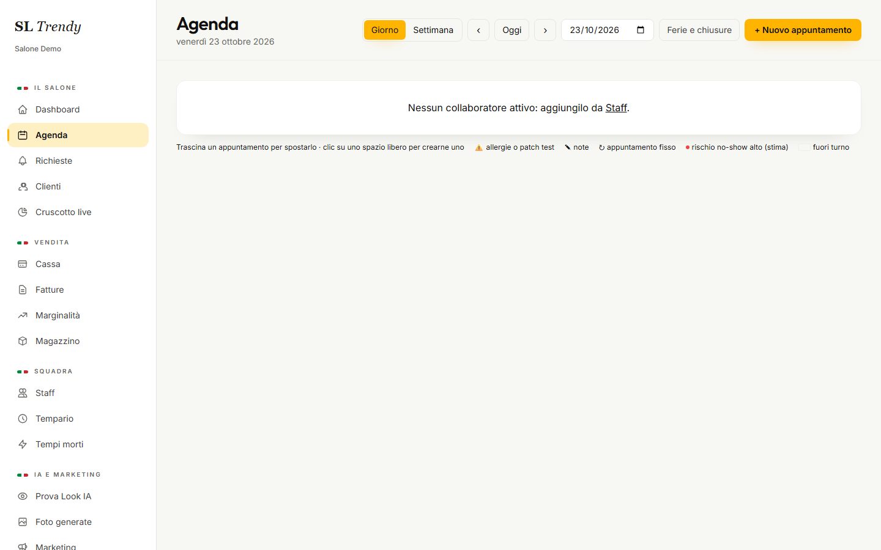Click the Marginalità trend arrow icon
The width and height of the screenshot is (881, 550).
pyautogui.click(x=23, y=315)
